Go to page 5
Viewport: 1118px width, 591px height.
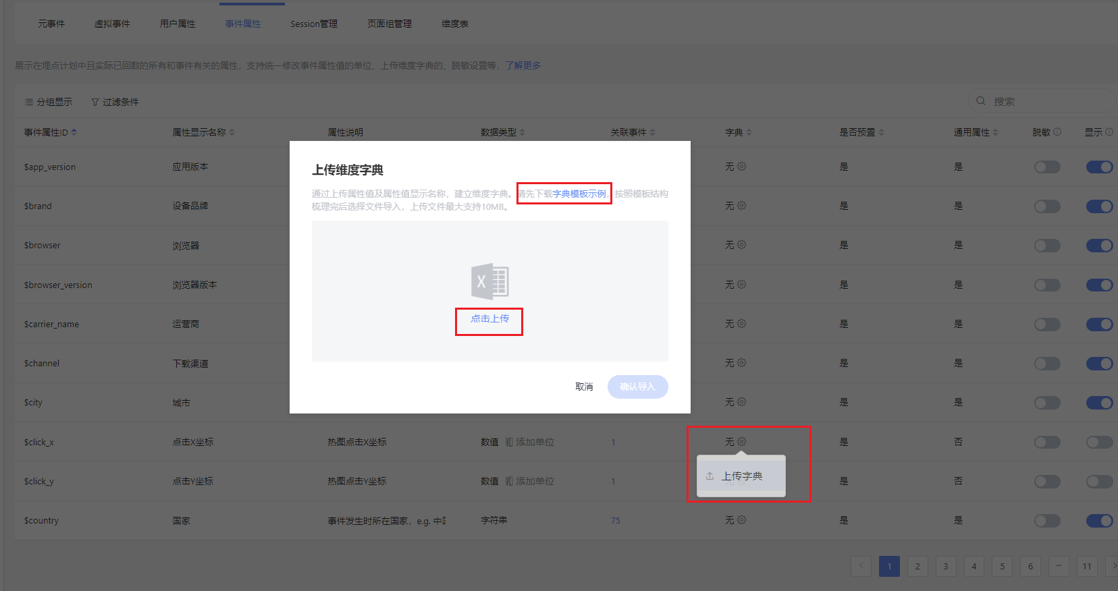pos(1003,566)
